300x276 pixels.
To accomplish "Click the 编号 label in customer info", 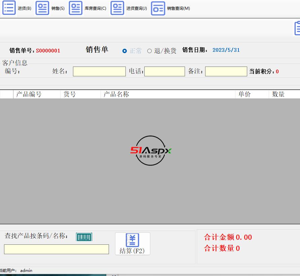I will click(x=12, y=71).
